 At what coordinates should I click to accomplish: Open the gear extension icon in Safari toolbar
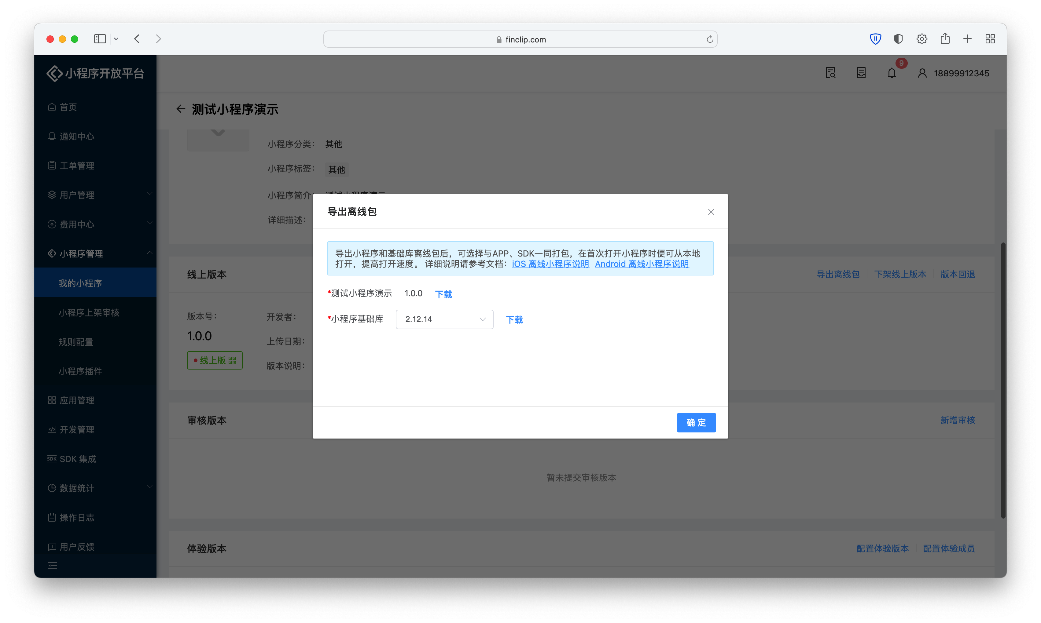click(x=922, y=39)
